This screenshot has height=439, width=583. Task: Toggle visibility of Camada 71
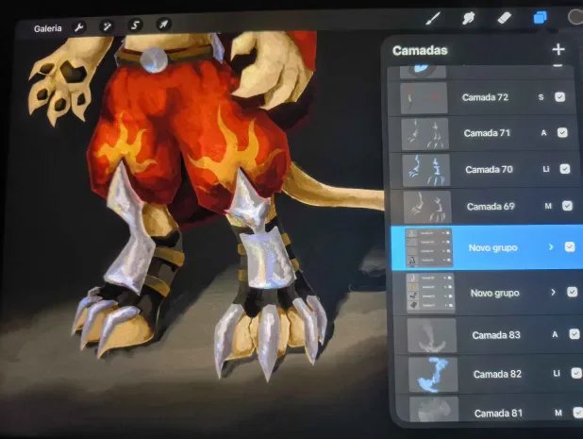pyautogui.click(x=562, y=133)
